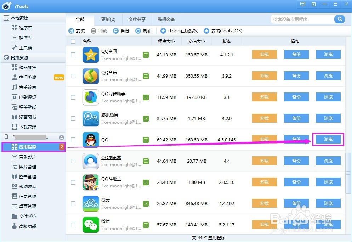Image resolution: width=352 pixels, height=242 pixels.
Task: Click the 微信 app icon thumbnail
Action: tap(91, 225)
